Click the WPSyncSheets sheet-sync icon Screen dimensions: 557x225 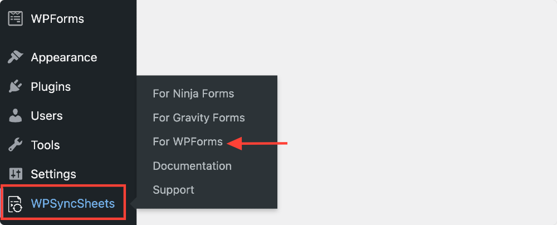(x=15, y=204)
